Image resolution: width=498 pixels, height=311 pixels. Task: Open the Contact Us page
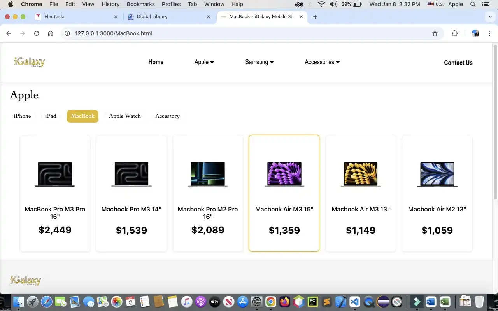point(458,63)
